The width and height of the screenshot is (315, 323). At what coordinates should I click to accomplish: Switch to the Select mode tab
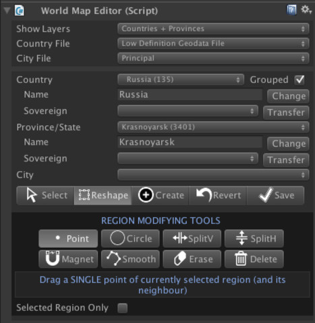tap(45, 195)
